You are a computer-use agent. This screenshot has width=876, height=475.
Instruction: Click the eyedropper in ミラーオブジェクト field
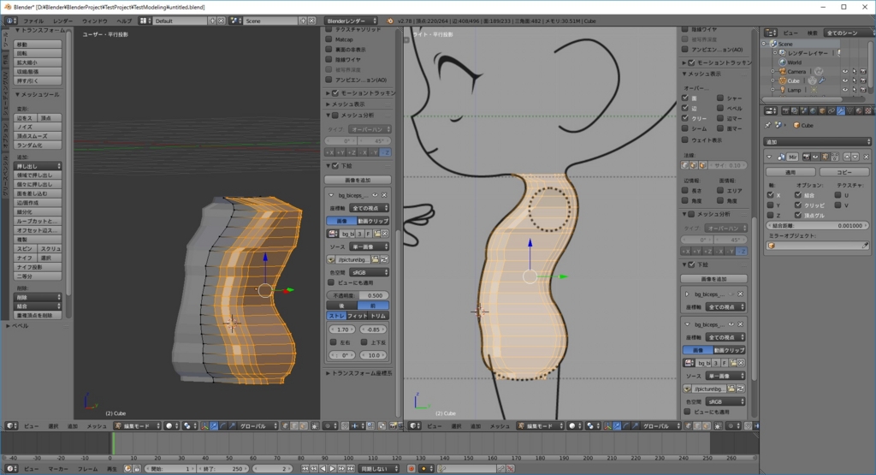pyautogui.click(x=865, y=246)
